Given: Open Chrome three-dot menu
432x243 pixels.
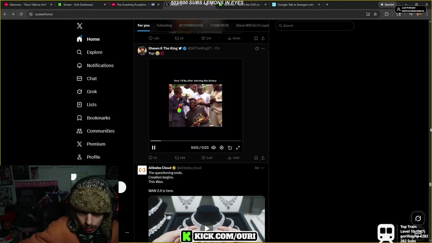Looking at the screenshot, I should (x=427, y=14).
